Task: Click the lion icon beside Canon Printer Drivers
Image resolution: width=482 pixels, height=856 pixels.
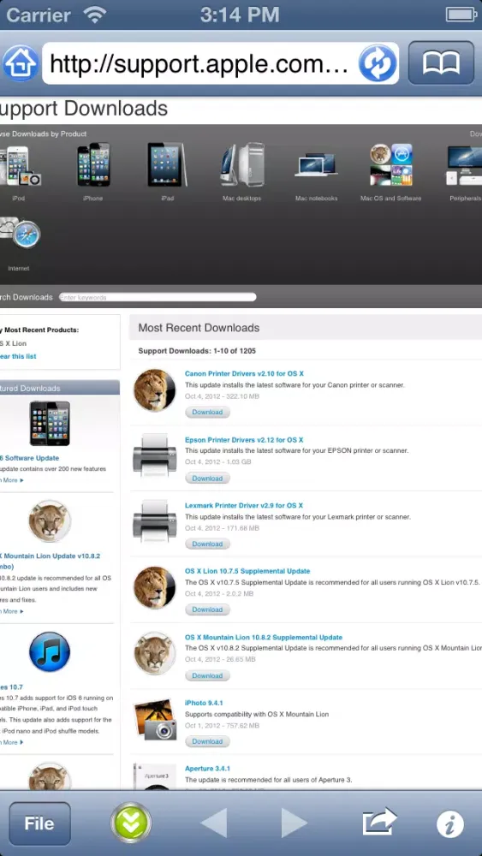Action: coord(155,390)
